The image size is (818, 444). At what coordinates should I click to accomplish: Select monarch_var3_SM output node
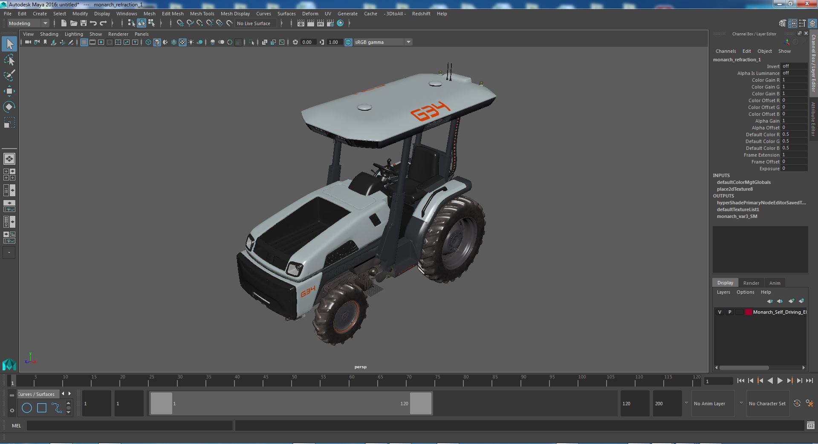click(737, 216)
